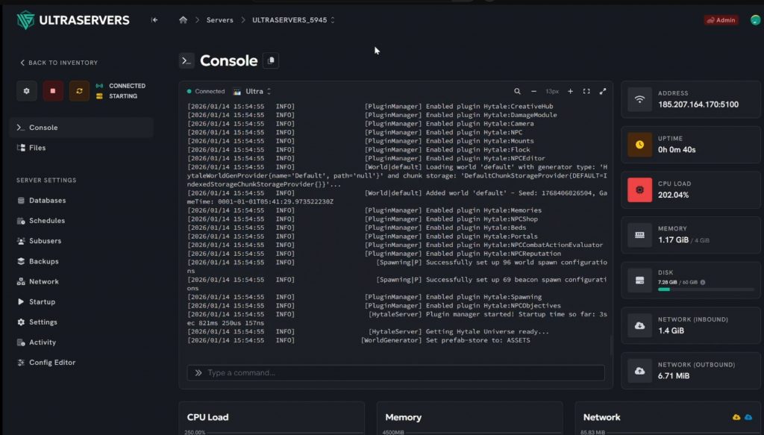Click the server settings gear button
Image resolution: width=764 pixels, height=435 pixels.
27,91
